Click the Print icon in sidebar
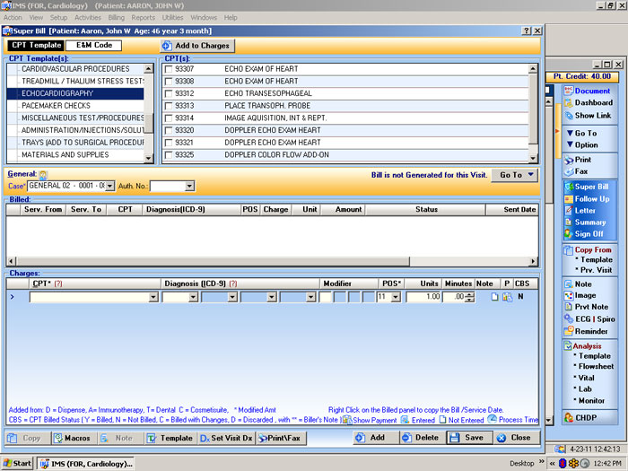This screenshot has height=471, width=628. click(568, 161)
